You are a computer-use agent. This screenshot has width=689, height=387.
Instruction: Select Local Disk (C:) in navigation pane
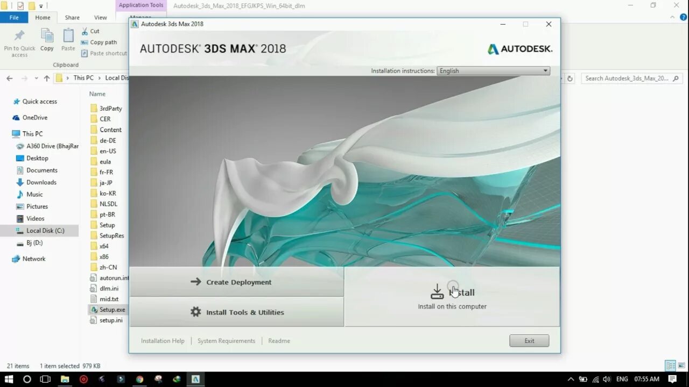pos(45,231)
